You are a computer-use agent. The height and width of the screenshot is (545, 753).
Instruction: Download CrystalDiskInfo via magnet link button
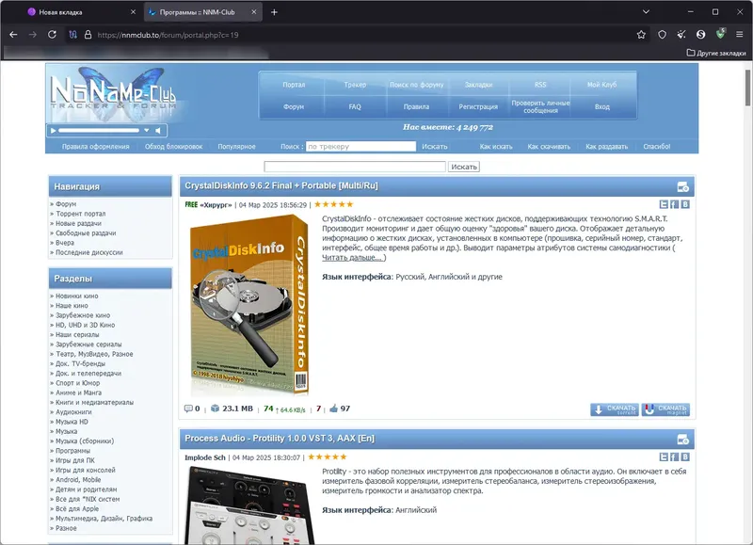click(665, 409)
